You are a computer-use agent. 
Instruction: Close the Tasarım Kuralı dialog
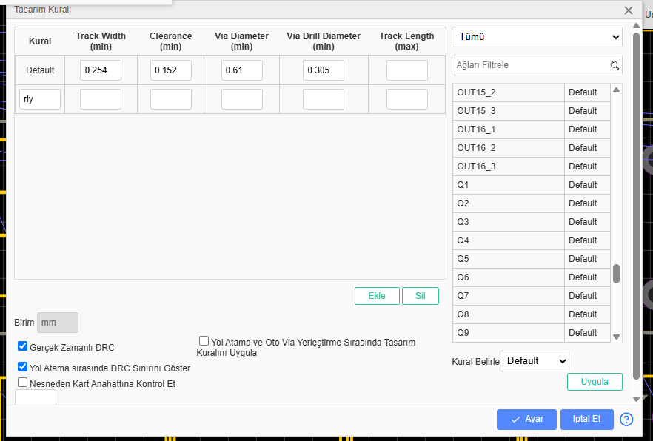[629, 10]
